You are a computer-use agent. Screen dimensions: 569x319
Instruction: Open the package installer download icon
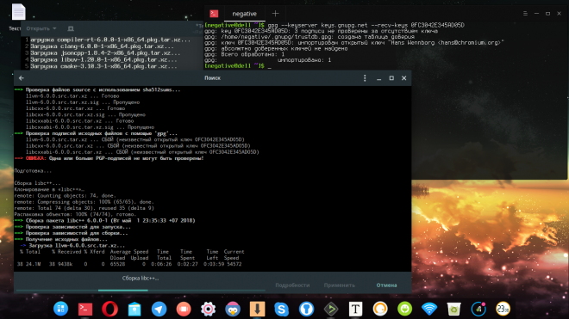[x=257, y=309]
